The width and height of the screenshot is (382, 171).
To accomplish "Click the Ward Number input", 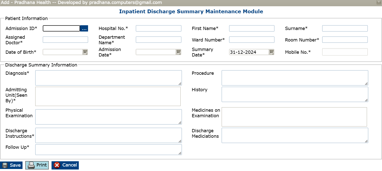I will tap(252, 40).
